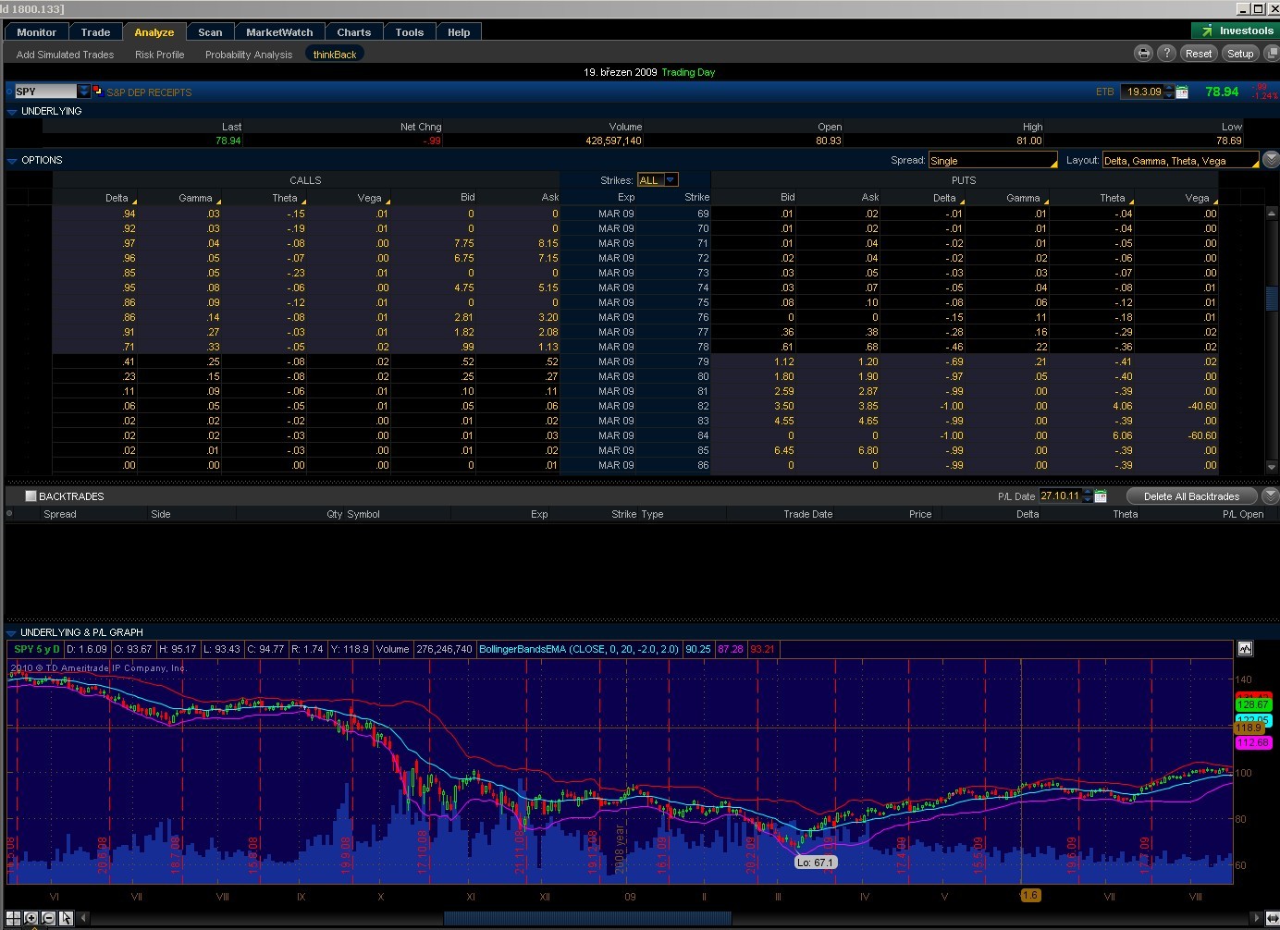Click the chart zoom out magnifier
Image resolution: width=1280 pixels, height=930 pixels.
[48, 918]
